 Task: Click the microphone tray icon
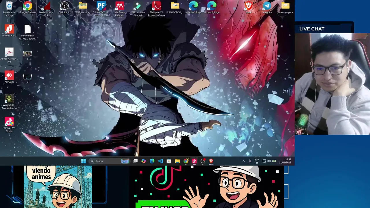pyautogui.click(x=250, y=161)
